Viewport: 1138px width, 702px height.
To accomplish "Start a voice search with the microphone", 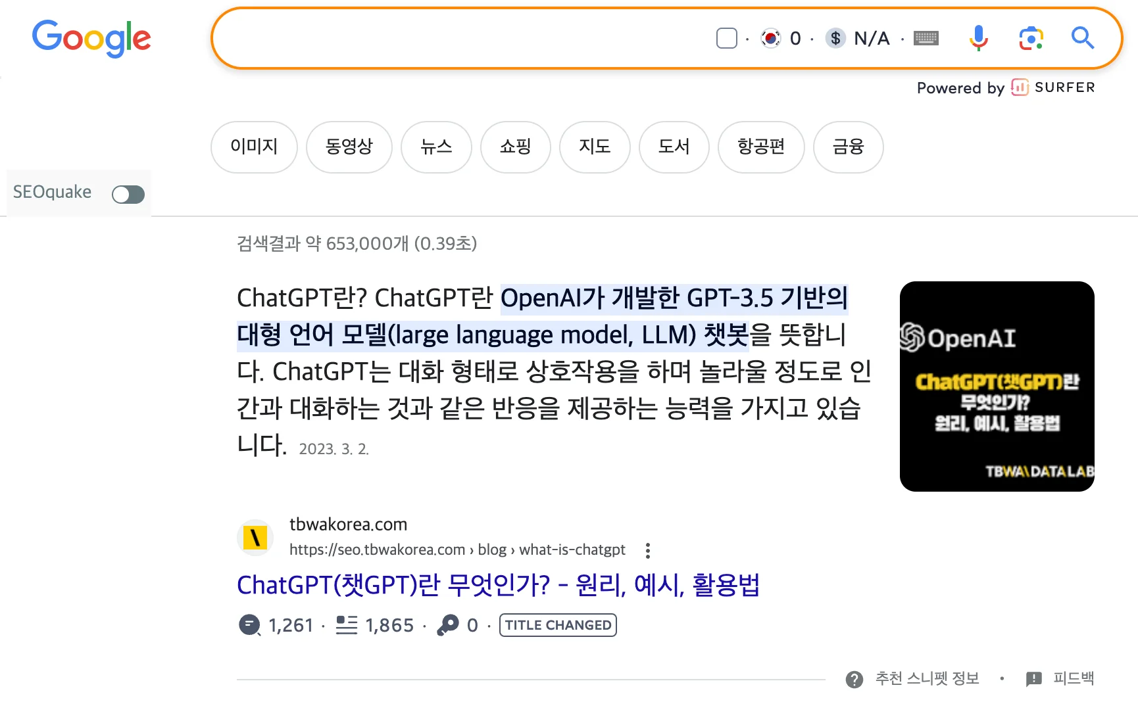I will point(979,38).
